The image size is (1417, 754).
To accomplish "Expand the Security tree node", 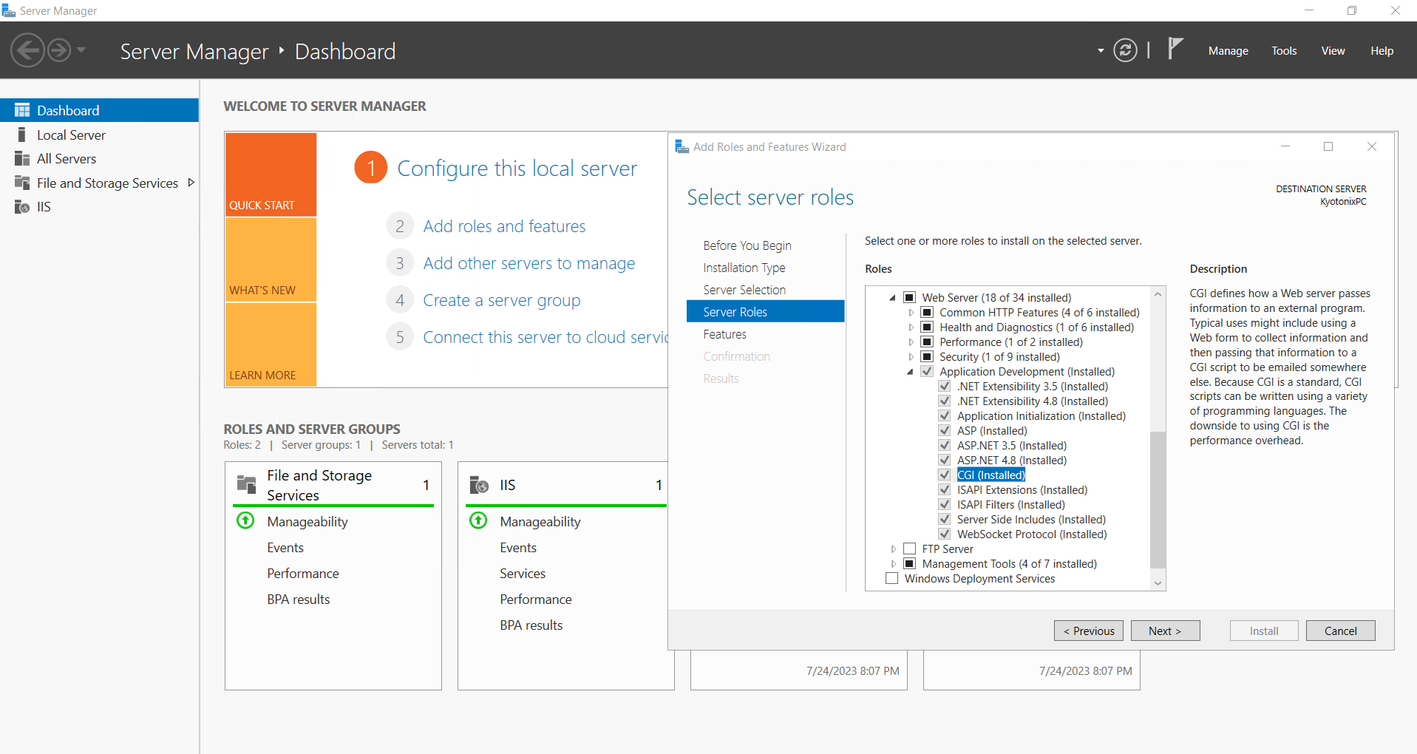I will pyautogui.click(x=911, y=357).
